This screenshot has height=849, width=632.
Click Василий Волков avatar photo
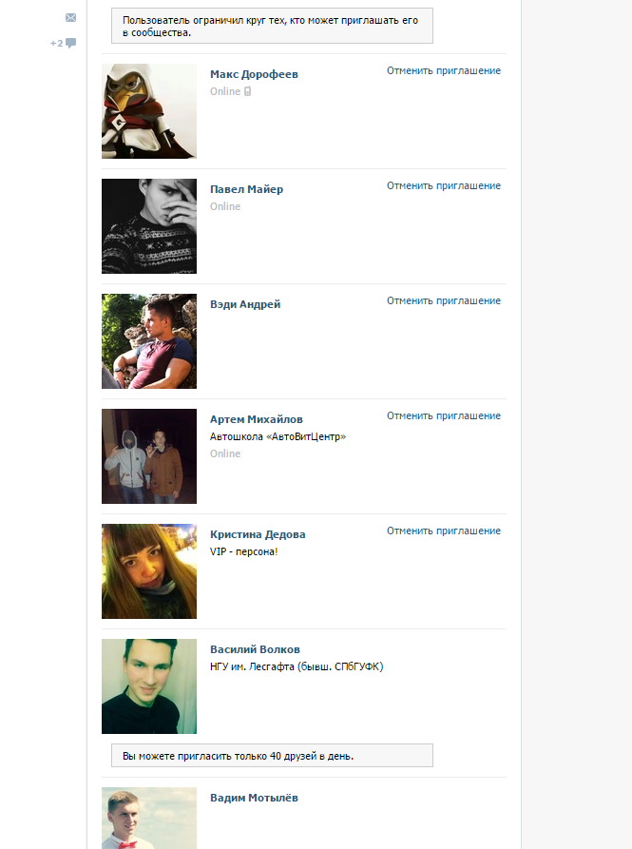(149, 686)
